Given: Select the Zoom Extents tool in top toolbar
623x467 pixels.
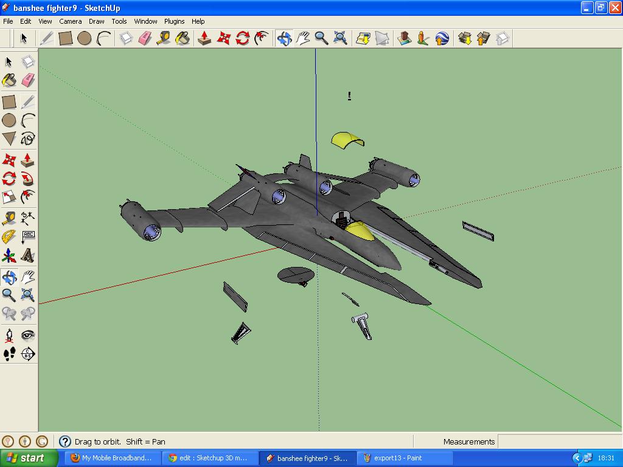Looking at the screenshot, I should point(341,38).
